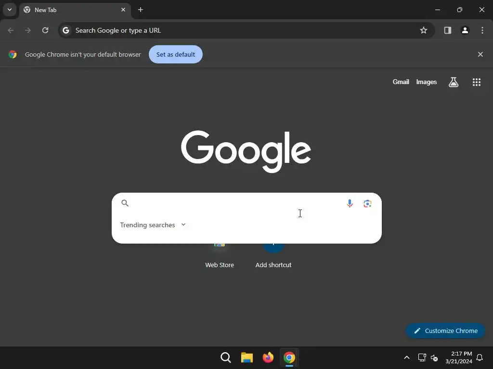Open the Gmail link

pos(401,82)
